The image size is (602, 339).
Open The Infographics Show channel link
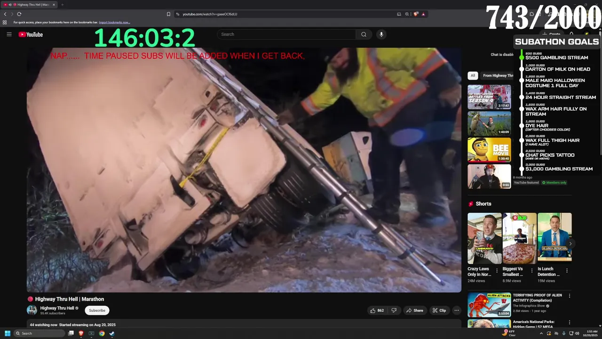(x=529, y=306)
